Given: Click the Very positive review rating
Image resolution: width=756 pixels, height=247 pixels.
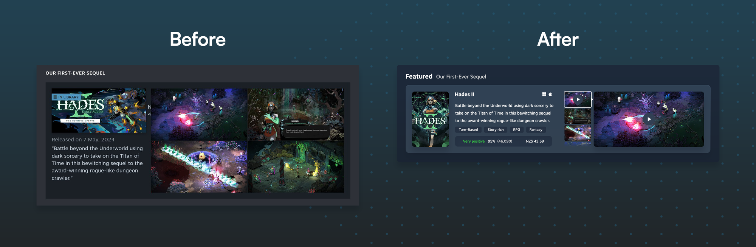Looking at the screenshot, I should click(474, 141).
